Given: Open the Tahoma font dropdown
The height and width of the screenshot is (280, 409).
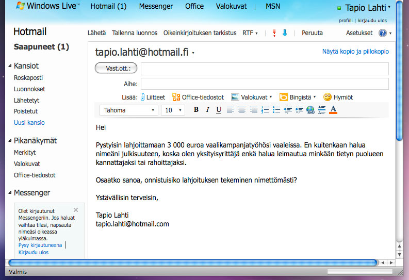Looking at the screenshot, I should (128, 110).
